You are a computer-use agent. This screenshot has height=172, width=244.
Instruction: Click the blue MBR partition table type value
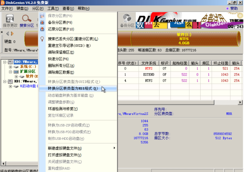click(229, 114)
